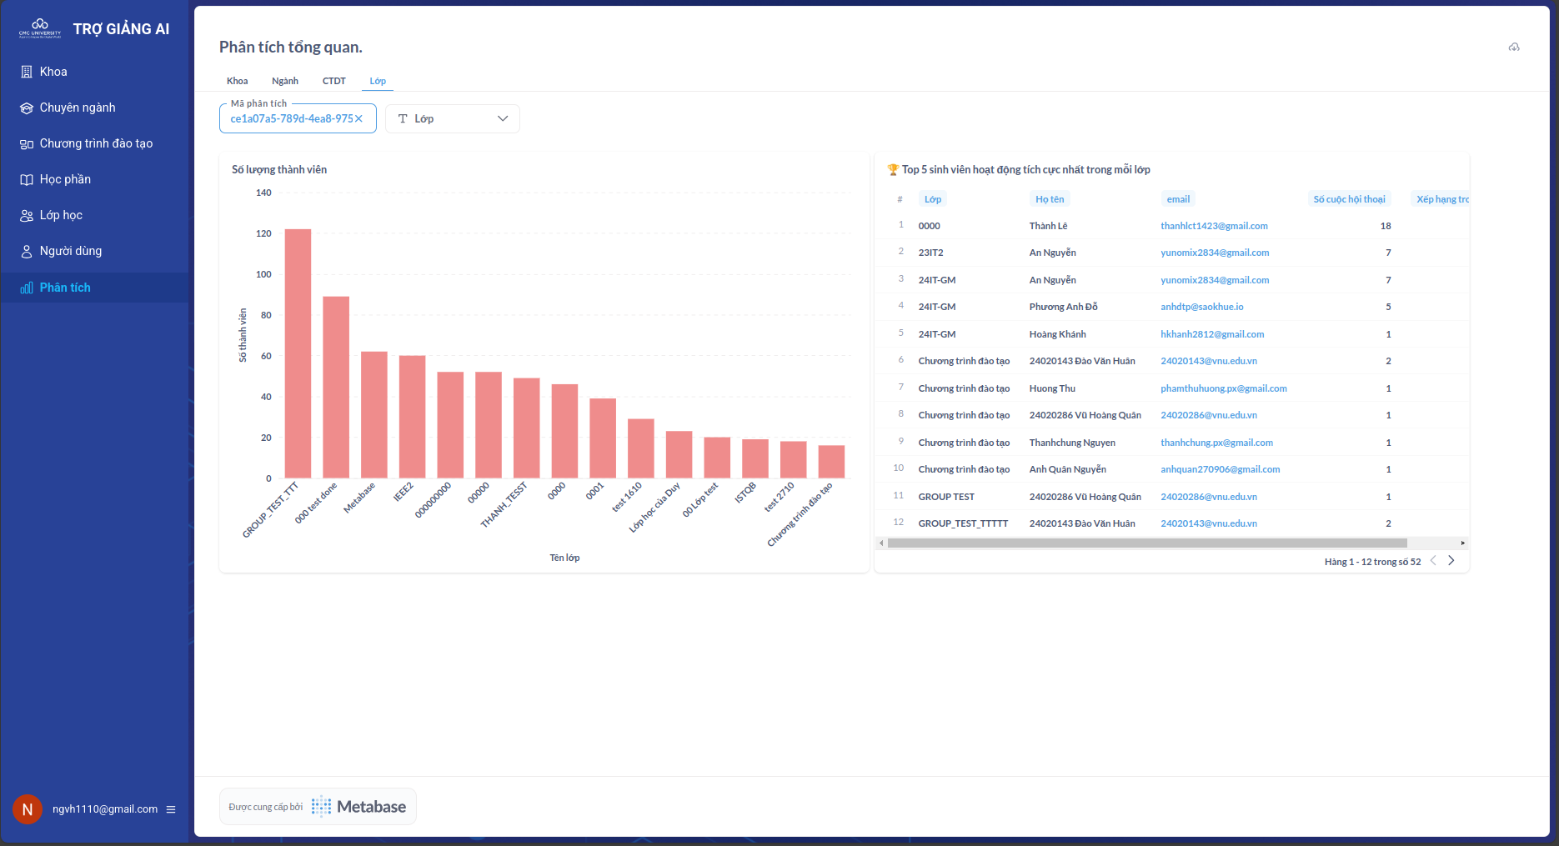Click email thanhlct1423@gmail.com link
Viewport: 1559px width, 846px height.
pyautogui.click(x=1214, y=226)
